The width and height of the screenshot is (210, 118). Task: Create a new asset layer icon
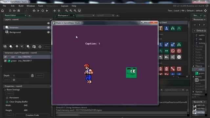tap(28, 47)
